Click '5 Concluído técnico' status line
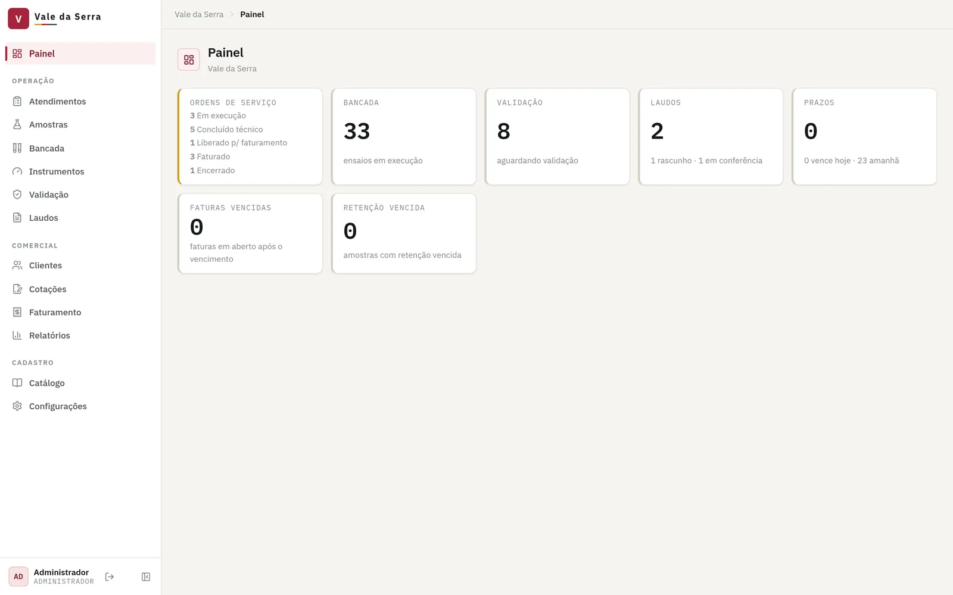Screen dimensions: 953x595 226,129
